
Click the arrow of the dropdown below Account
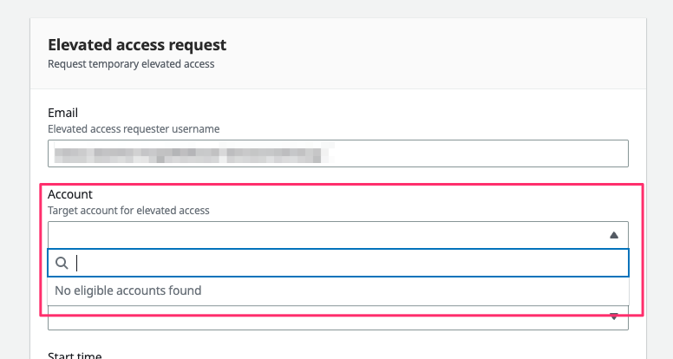coord(613,317)
